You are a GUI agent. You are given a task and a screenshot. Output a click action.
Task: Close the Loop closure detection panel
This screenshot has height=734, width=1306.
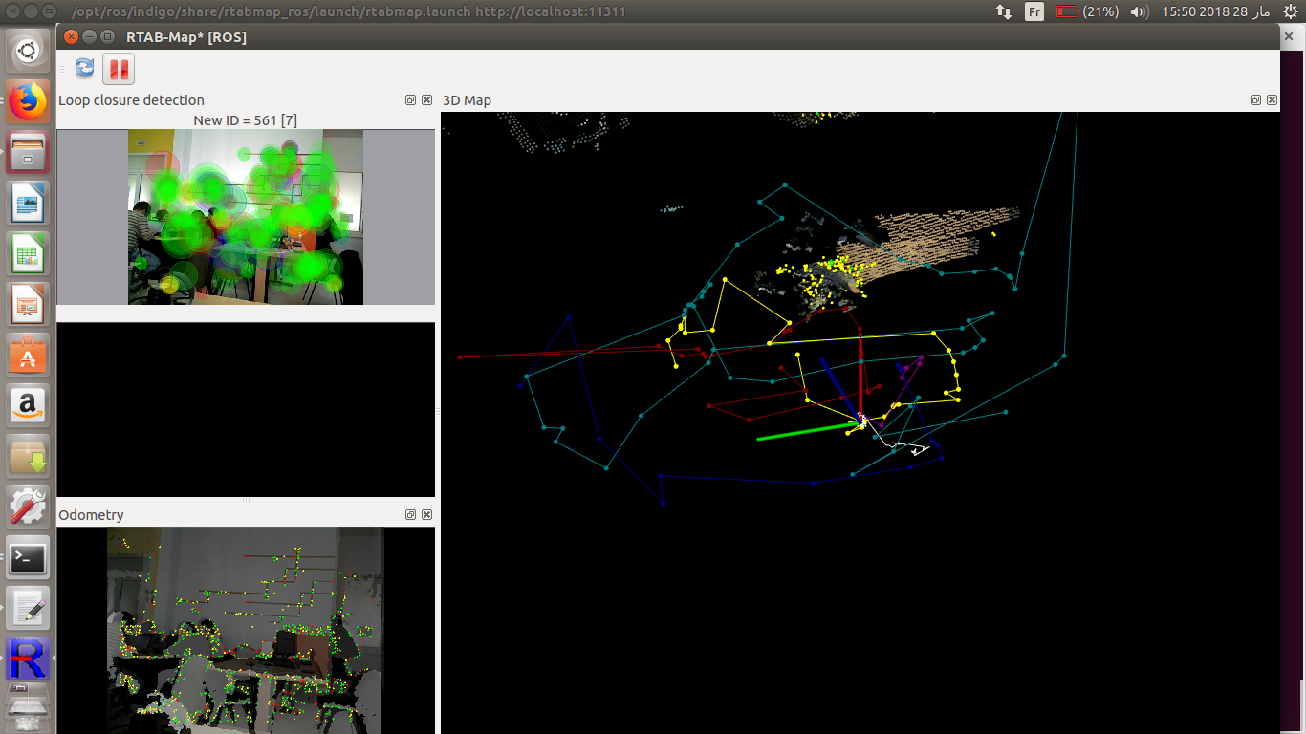pos(426,99)
